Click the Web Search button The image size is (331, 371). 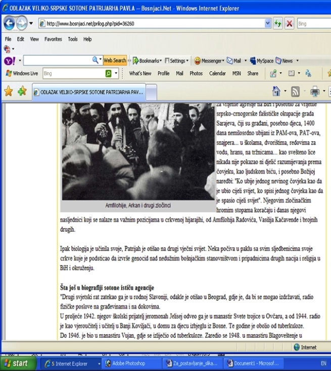pyautogui.click(x=115, y=61)
